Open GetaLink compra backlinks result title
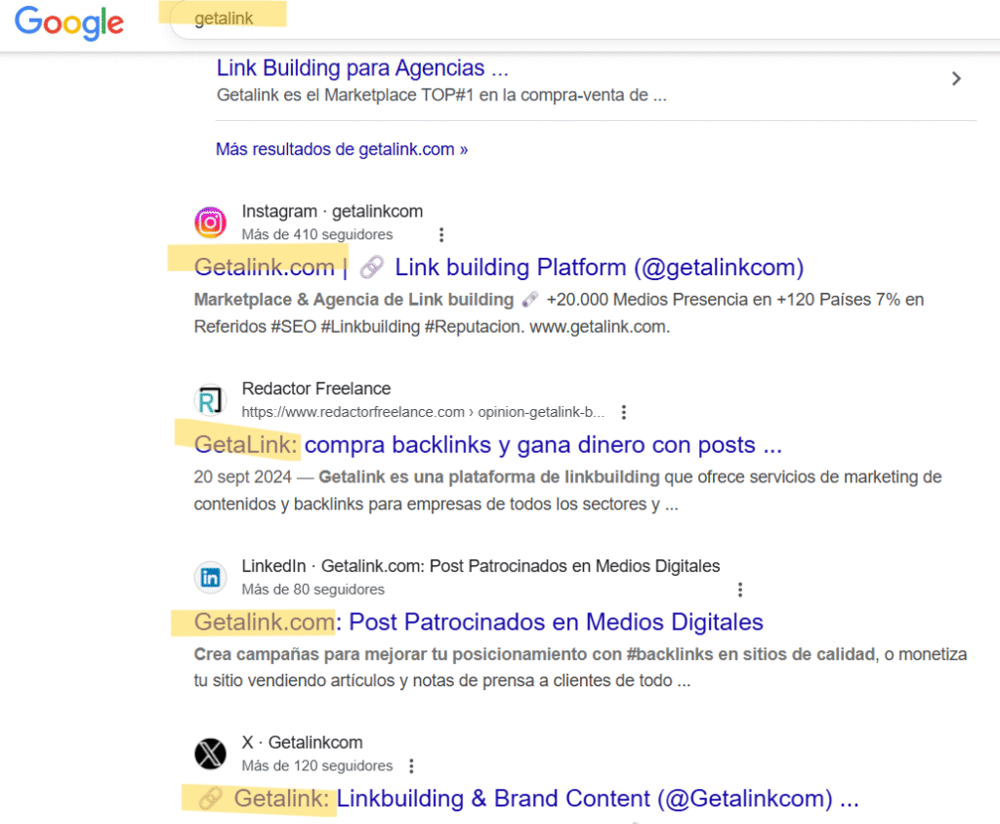This screenshot has width=1000, height=824. (488, 445)
